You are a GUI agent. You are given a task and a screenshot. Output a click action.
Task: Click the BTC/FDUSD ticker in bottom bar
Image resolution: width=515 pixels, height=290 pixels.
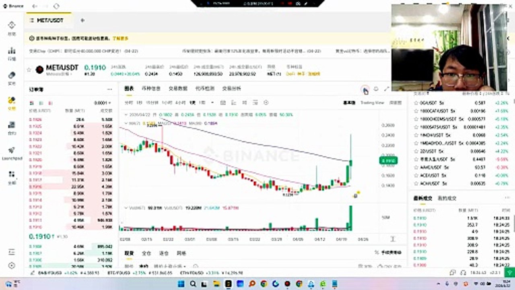(x=140, y=273)
